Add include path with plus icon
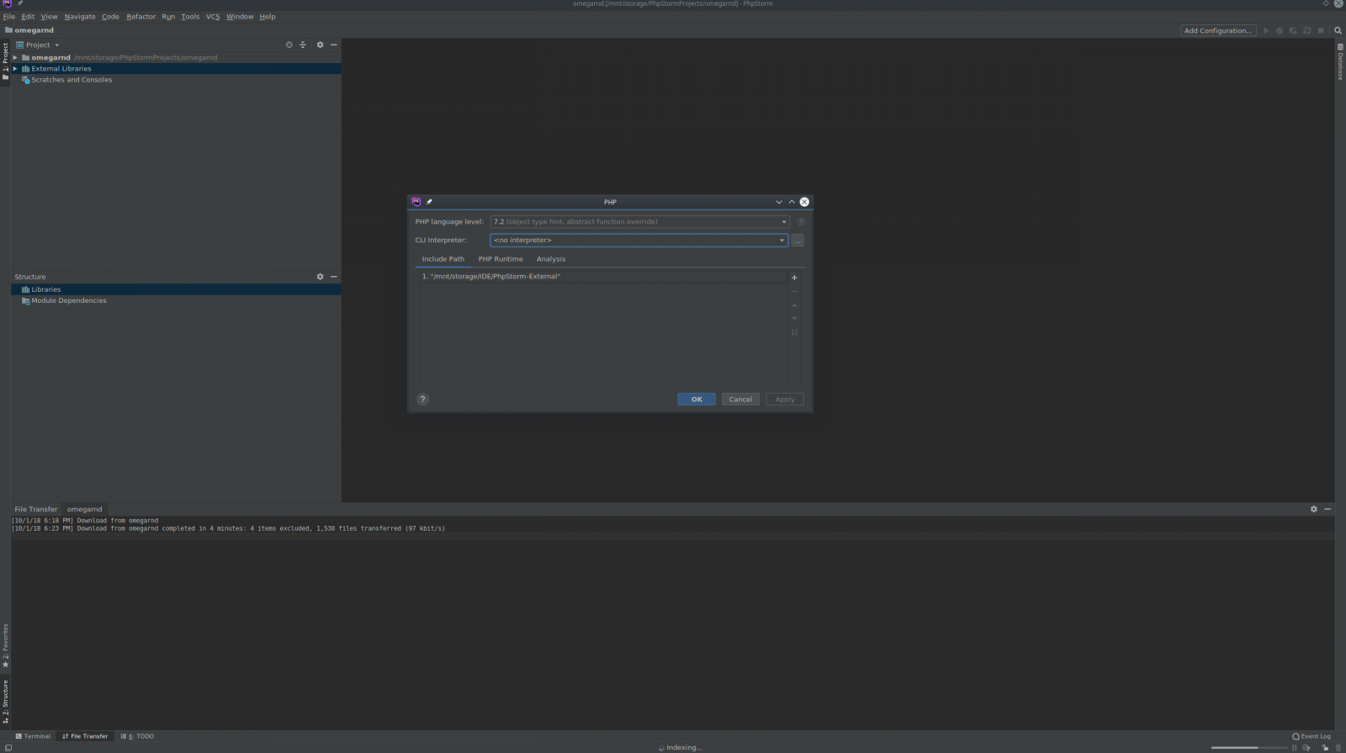Viewport: 1346px width, 753px height. click(794, 278)
